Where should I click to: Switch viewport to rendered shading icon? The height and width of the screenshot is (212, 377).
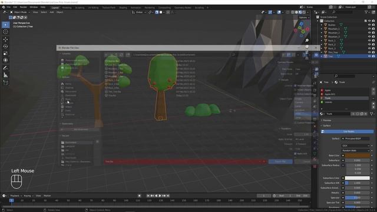pos(304,12)
